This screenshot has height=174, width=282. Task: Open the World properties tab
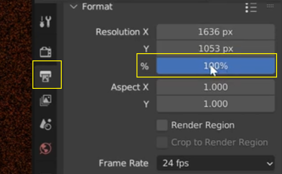click(x=45, y=148)
